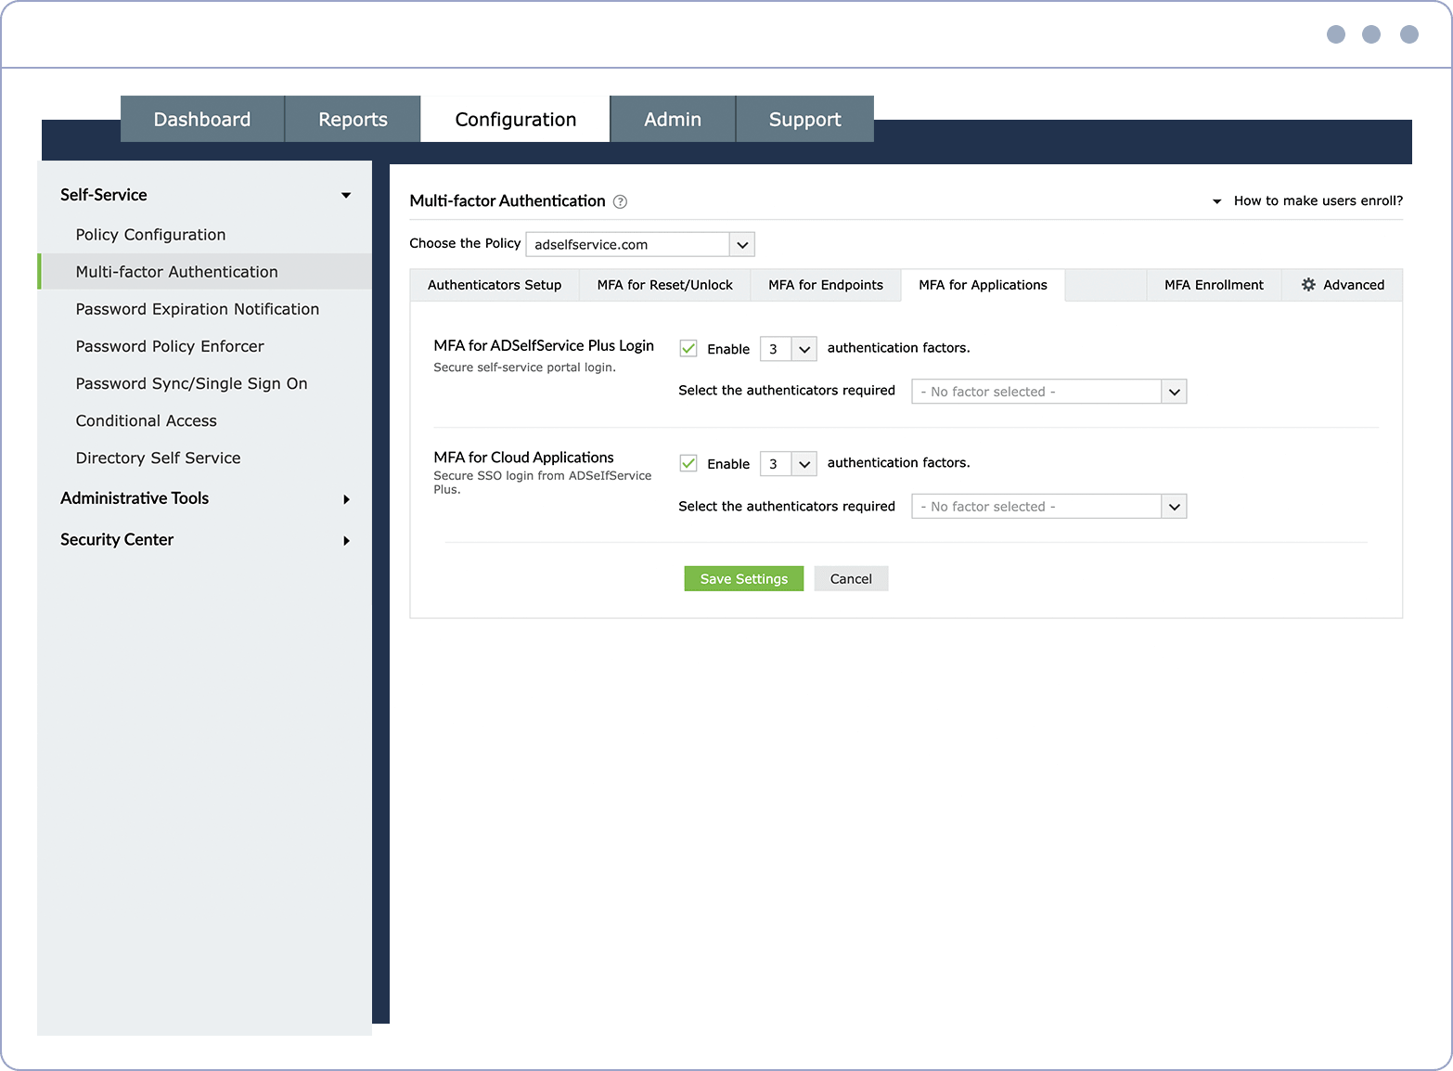Screen dimensions: 1453x1071
Task: Open authenticators dropdown for ADSelfService Plus Login
Action: tap(1049, 392)
